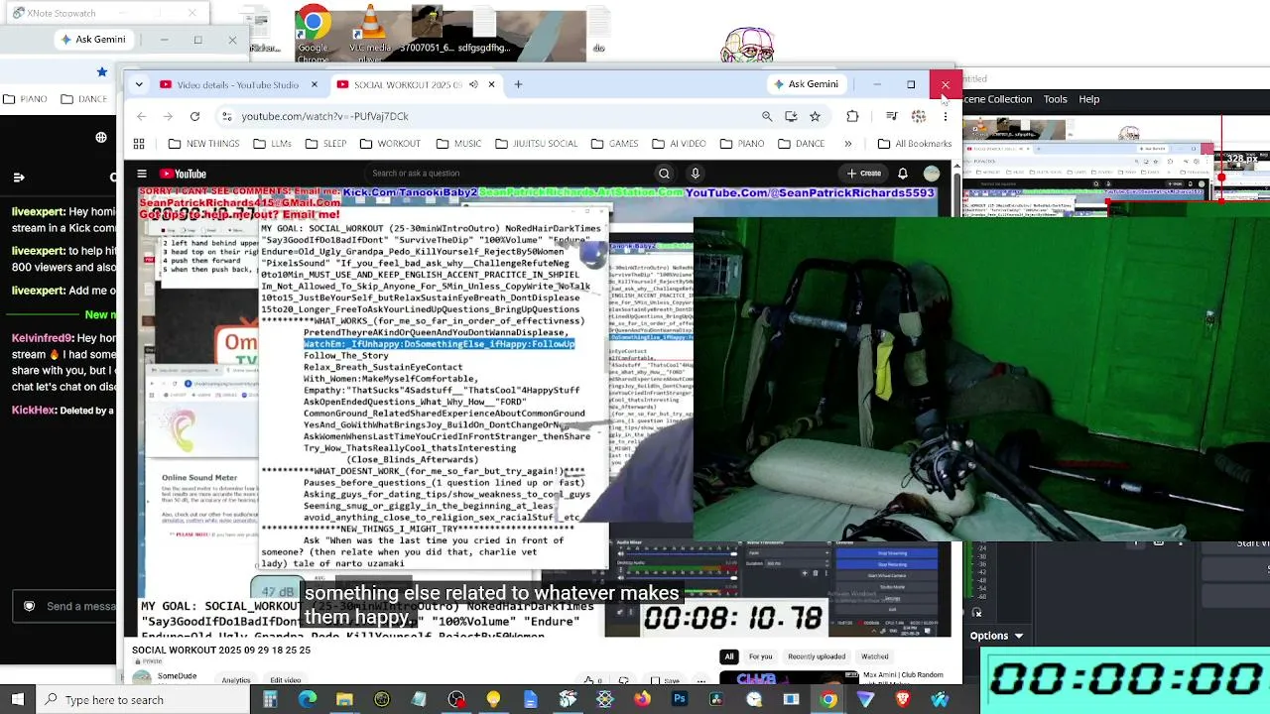Image resolution: width=1270 pixels, height=714 pixels.
Task: Open the JIUJITSU SOCIAL bookmark folder
Action: click(x=536, y=144)
